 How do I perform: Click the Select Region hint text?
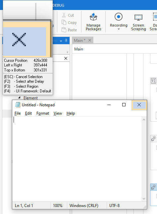pos(27,86)
